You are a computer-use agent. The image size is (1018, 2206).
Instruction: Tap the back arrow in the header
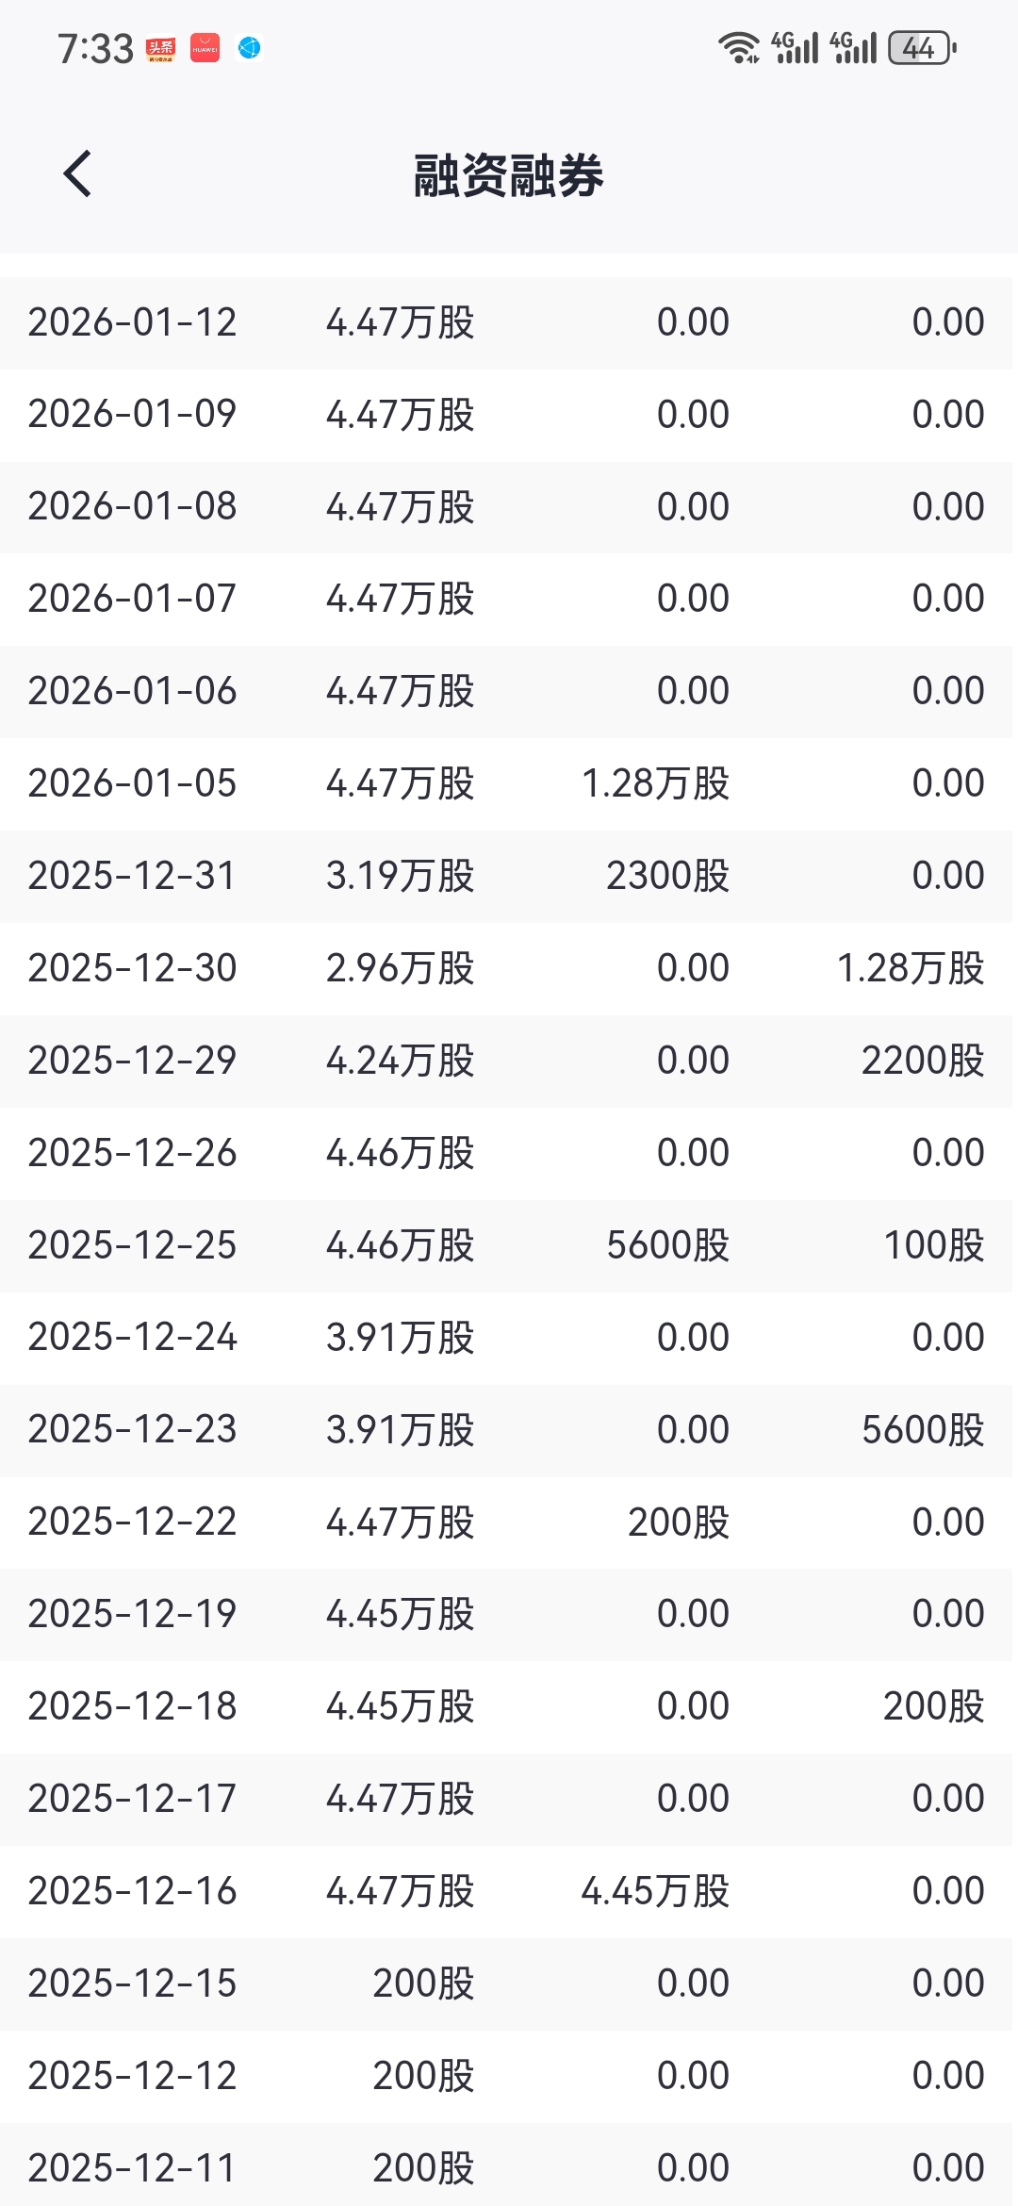point(77,174)
